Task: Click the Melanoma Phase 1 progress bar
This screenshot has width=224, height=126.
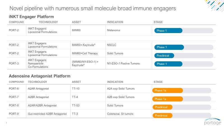Action: click(168, 31)
